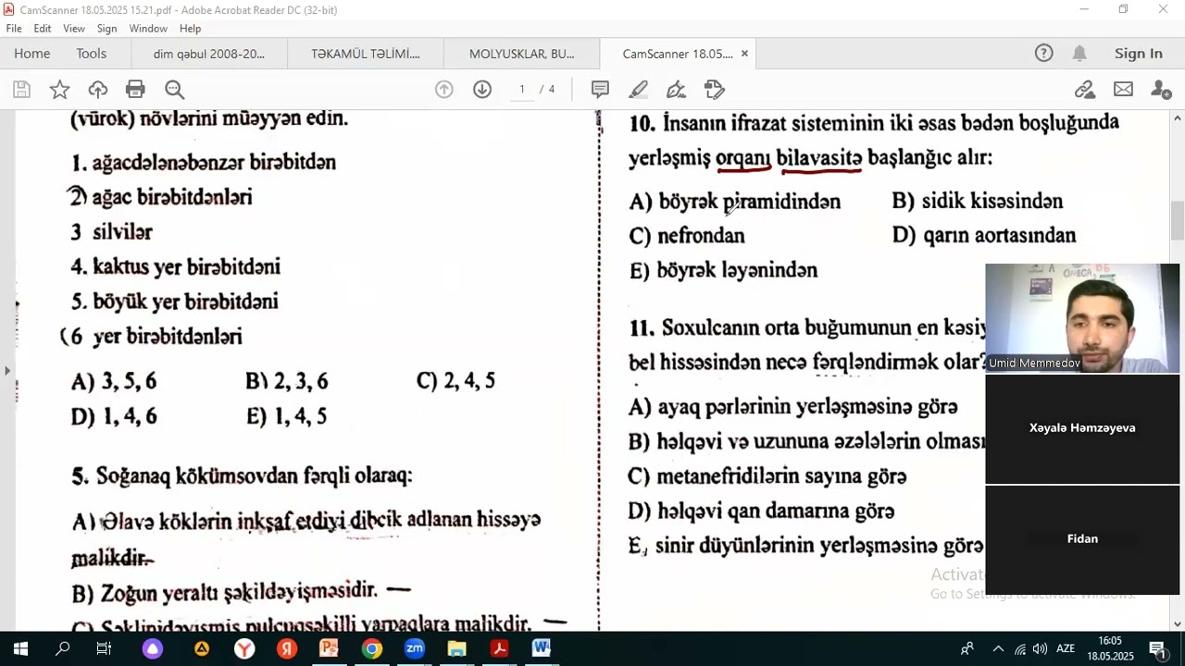
Task: Click the Sign In button
Action: pos(1139,54)
